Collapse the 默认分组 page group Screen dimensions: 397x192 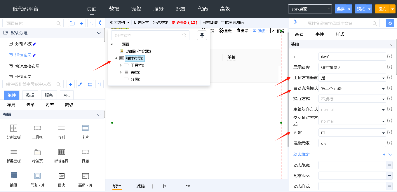99,33
